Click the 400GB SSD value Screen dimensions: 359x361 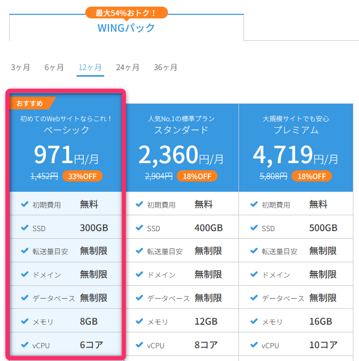208,228
